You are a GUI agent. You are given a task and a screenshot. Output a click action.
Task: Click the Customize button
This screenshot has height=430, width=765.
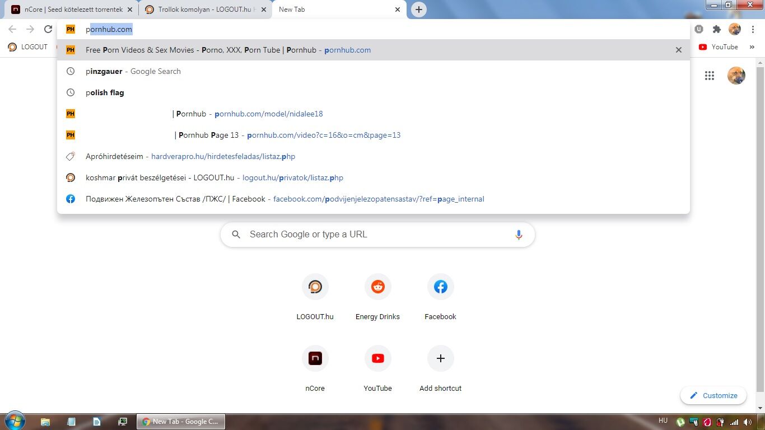pos(713,395)
